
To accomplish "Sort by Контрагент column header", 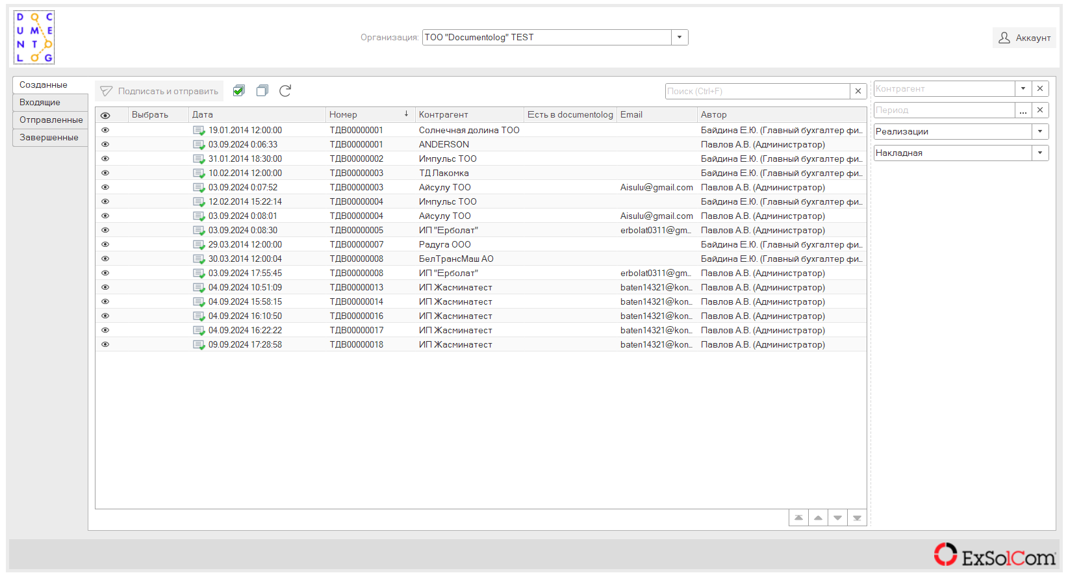I will tap(469, 114).
